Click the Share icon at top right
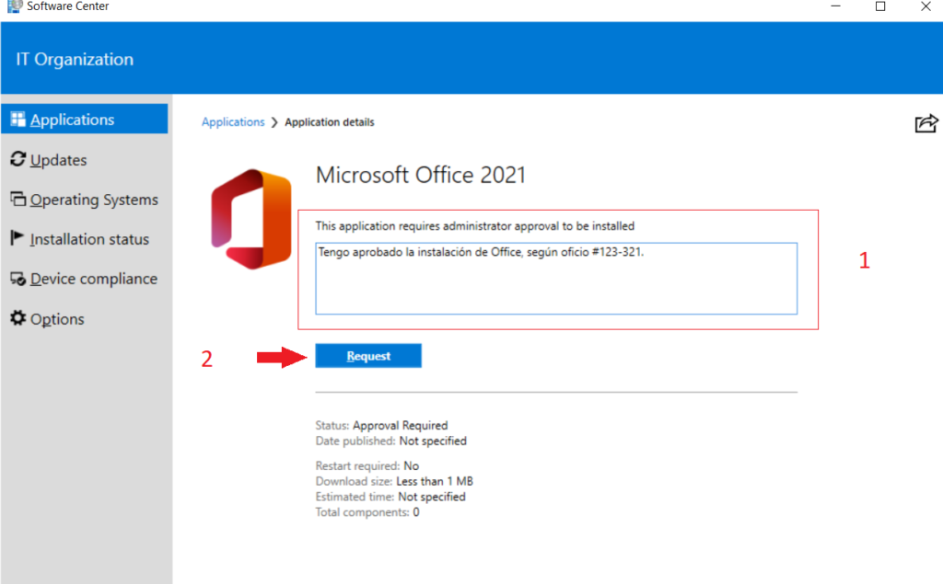943x584 pixels. coord(926,123)
